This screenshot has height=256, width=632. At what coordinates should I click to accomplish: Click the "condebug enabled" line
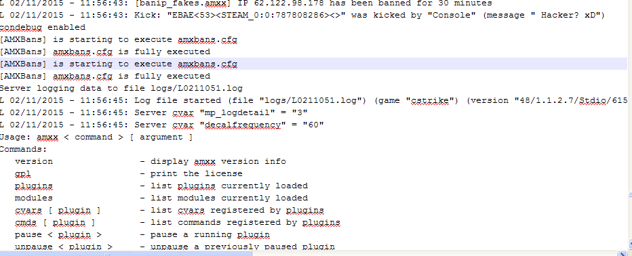coord(42,27)
